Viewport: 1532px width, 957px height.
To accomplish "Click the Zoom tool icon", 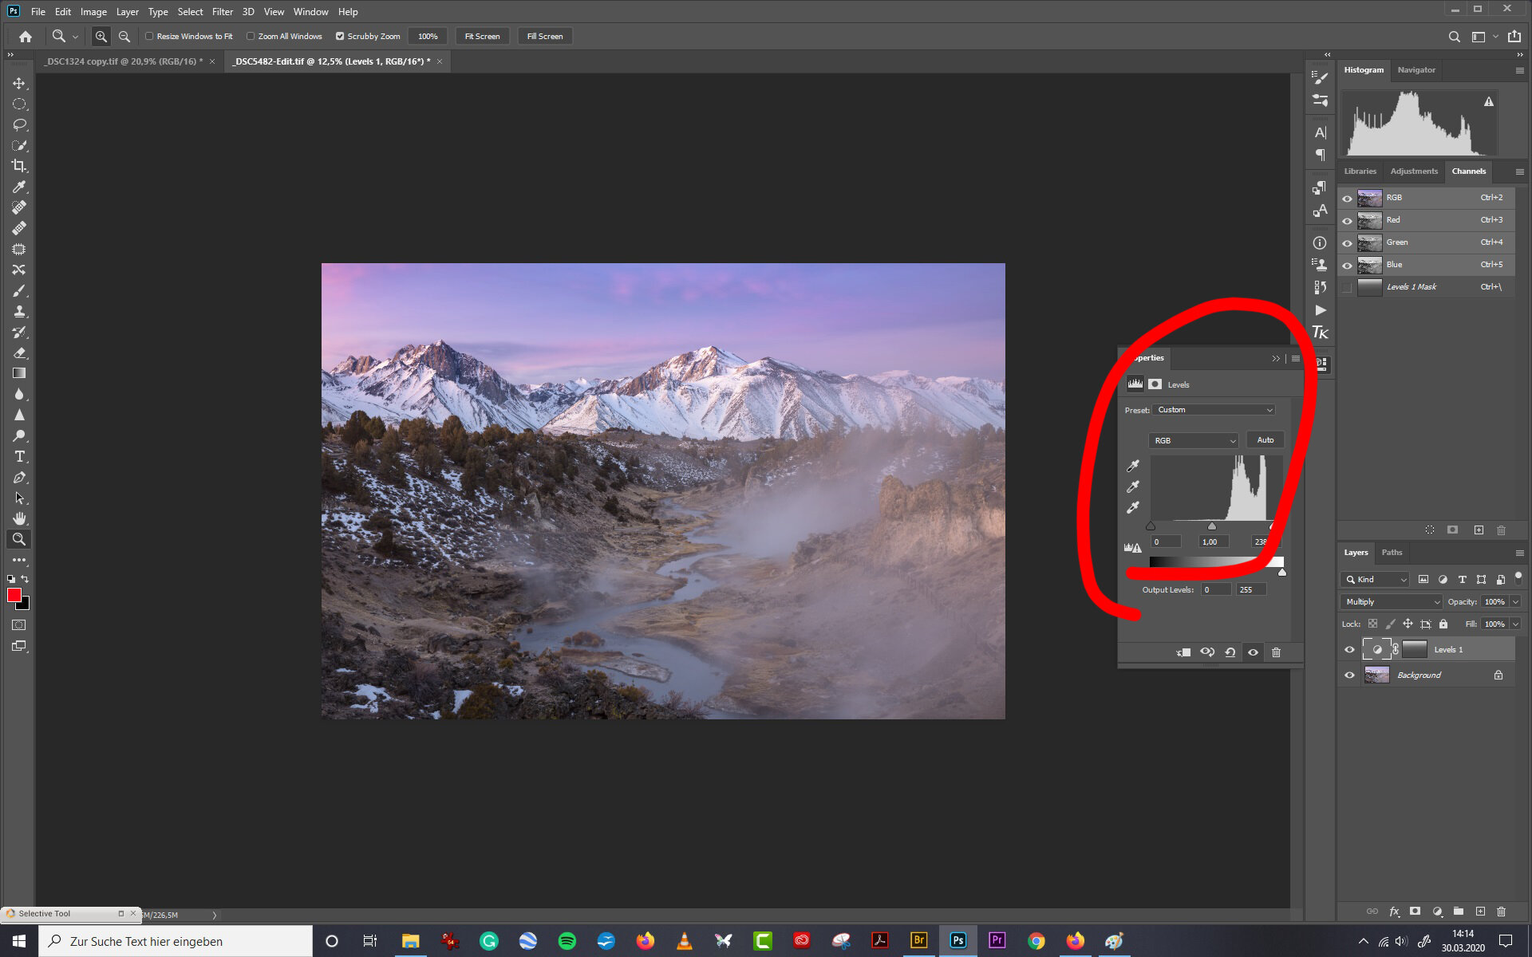I will [x=18, y=539].
